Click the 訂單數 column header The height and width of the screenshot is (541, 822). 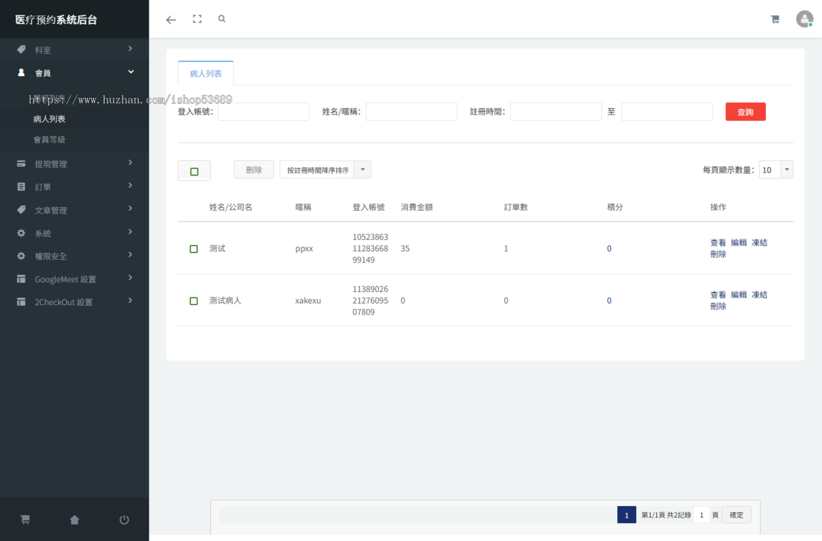click(516, 207)
